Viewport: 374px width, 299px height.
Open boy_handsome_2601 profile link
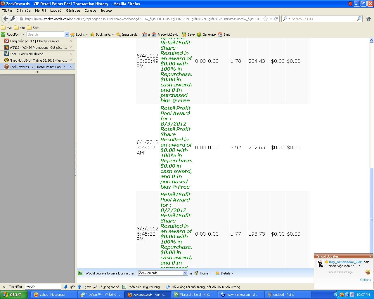click(346, 262)
